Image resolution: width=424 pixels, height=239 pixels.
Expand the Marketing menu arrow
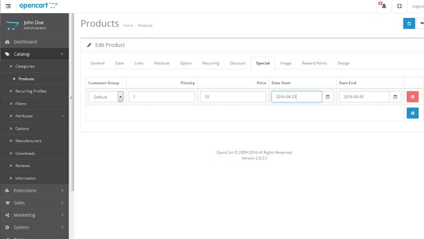pyautogui.click(x=63, y=215)
